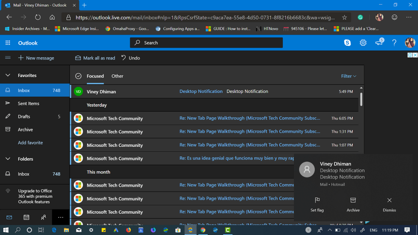Close the ad with X icon
Viewport: 418px width, 235px height.
[415, 55]
